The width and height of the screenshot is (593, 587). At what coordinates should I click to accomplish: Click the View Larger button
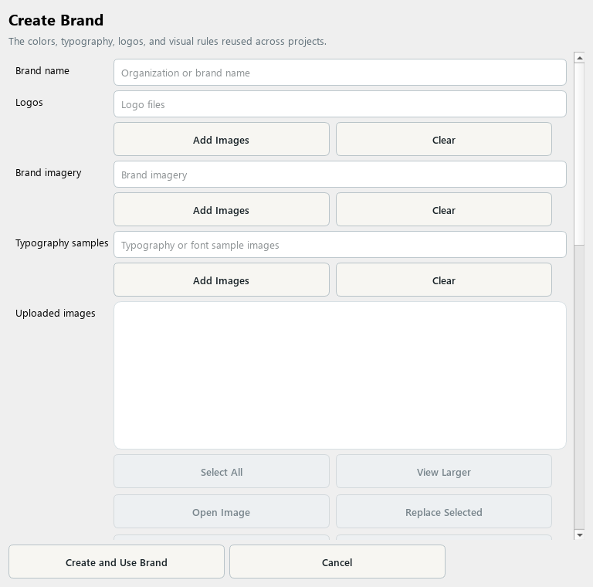(444, 471)
